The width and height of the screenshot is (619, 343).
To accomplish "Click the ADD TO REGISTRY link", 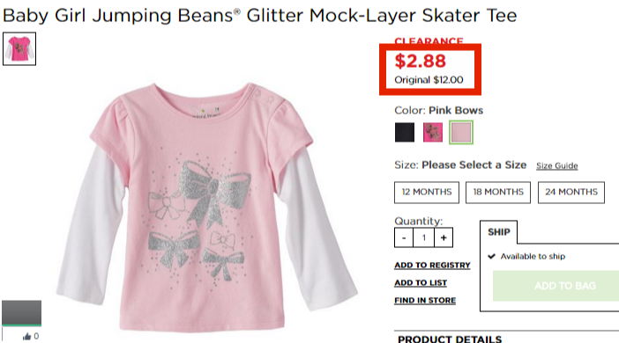I will pyautogui.click(x=432, y=266).
